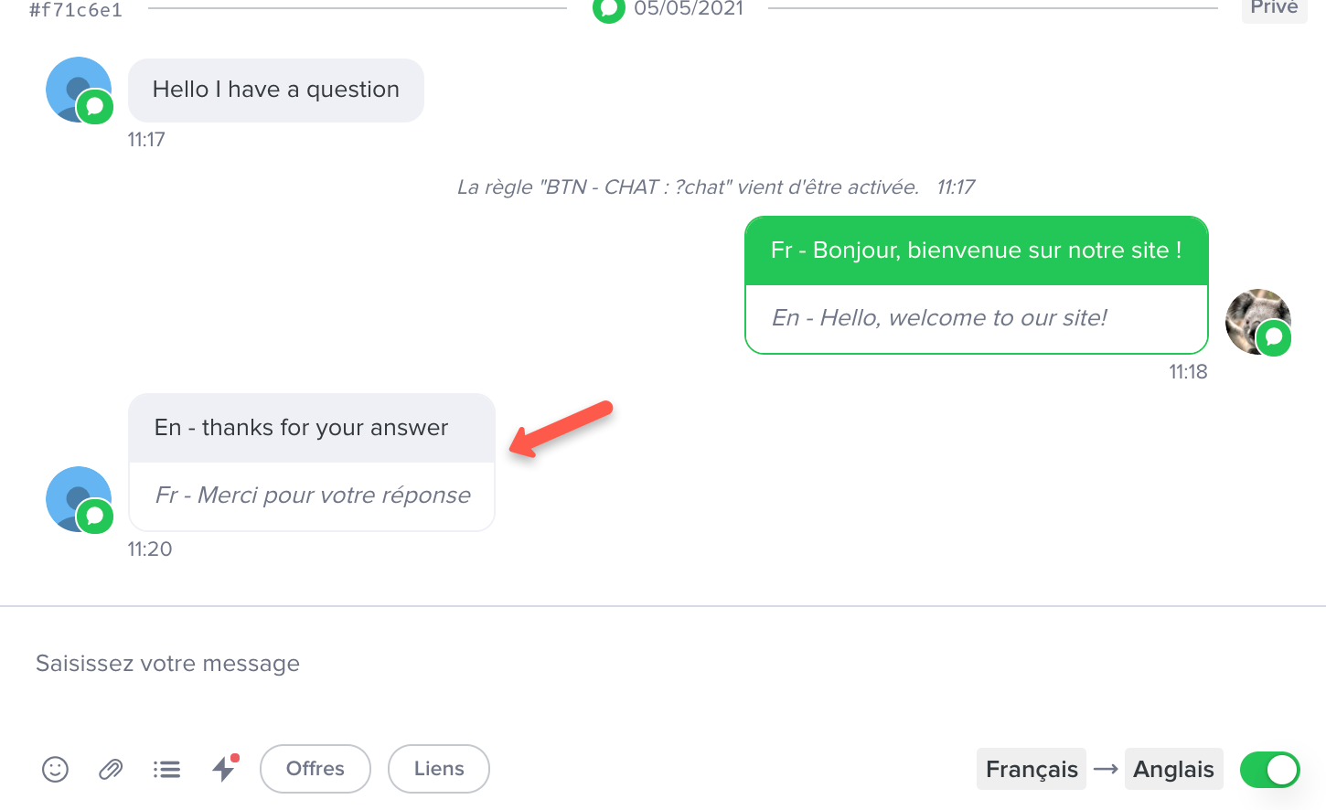
Task: Click the paperclip attachment icon
Action: [111, 770]
